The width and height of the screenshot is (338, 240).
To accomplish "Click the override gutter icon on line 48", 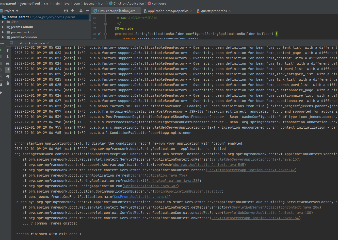I will coord(99,34).
